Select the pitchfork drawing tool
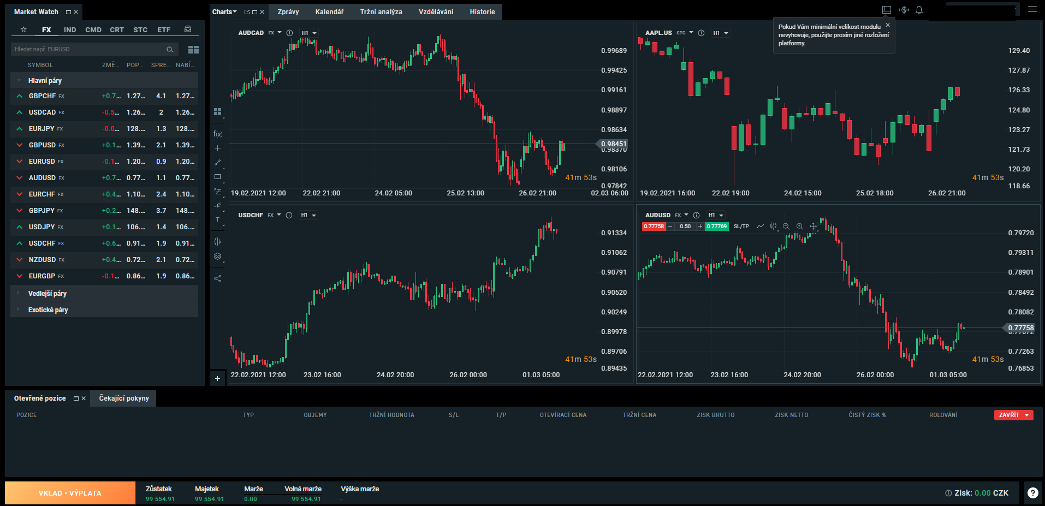 tap(217, 206)
